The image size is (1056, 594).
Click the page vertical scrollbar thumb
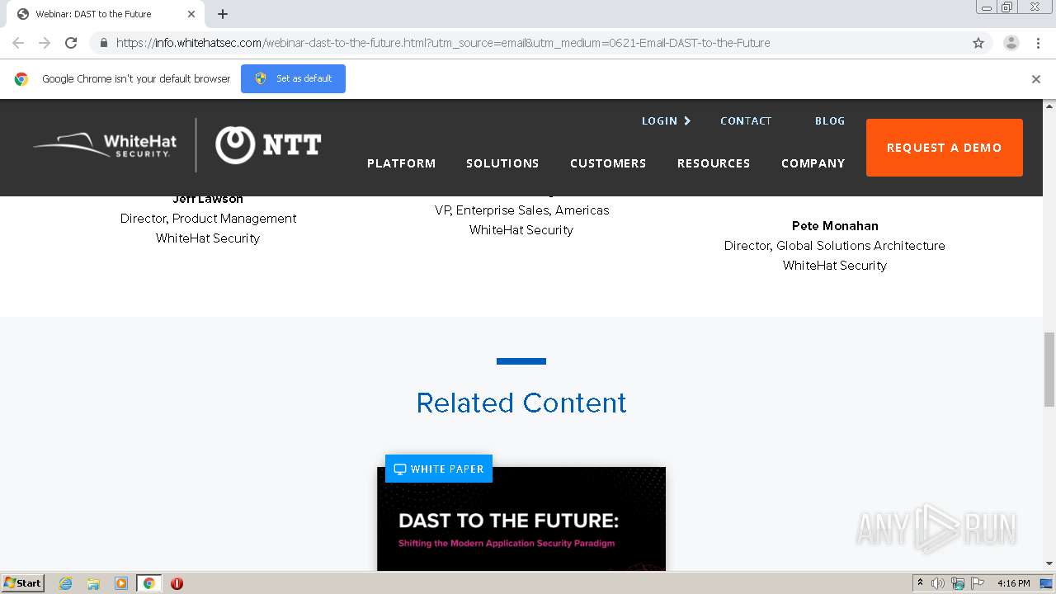click(x=1049, y=369)
